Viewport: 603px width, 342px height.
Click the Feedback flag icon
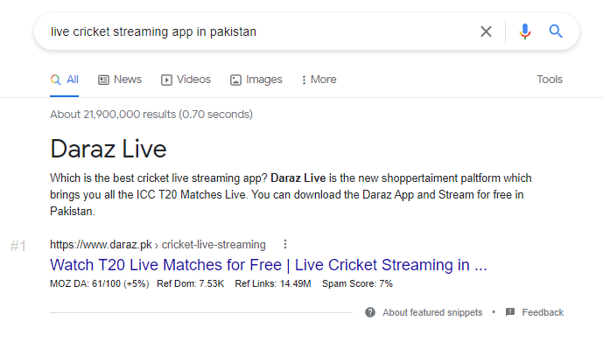[510, 312]
